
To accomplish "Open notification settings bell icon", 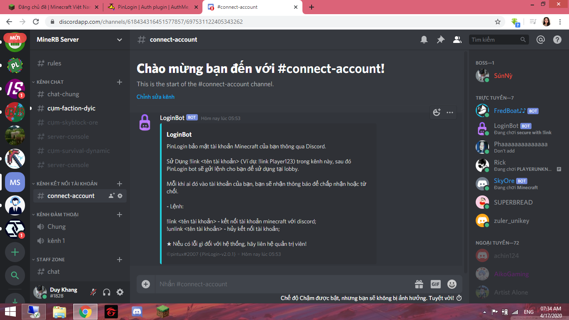I will click(x=424, y=40).
